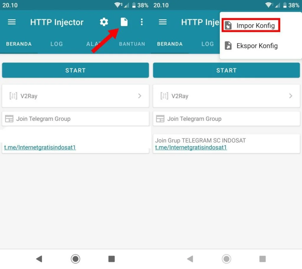
Task: Open V2Ray row in left screen
Action: [x=75, y=96]
